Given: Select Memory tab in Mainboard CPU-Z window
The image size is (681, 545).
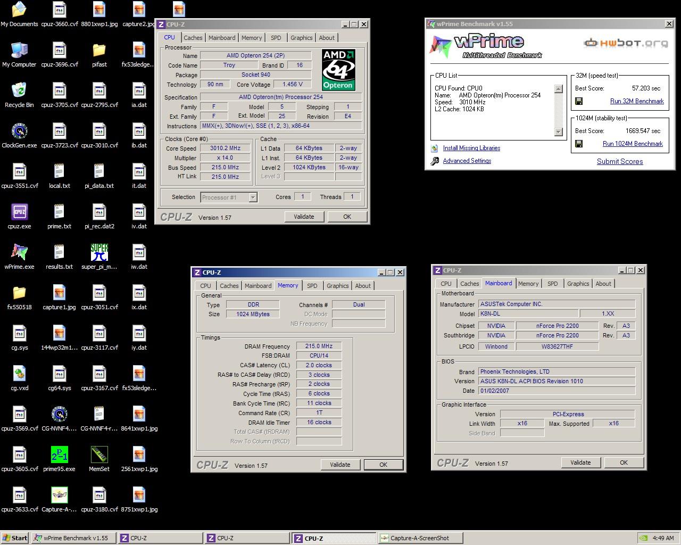Looking at the screenshot, I should [528, 284].
